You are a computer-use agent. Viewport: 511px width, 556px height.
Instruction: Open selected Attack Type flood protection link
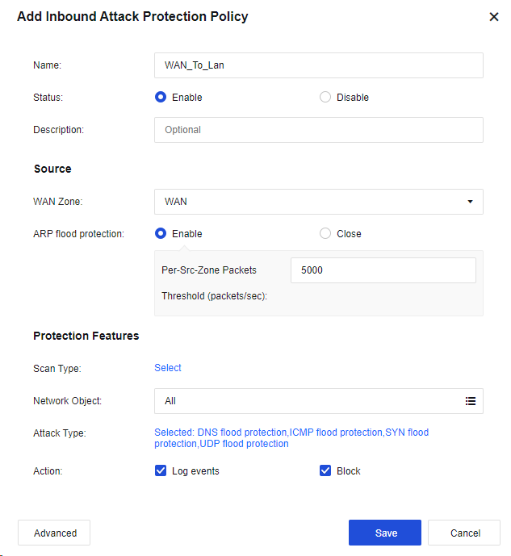click(291, 438)
